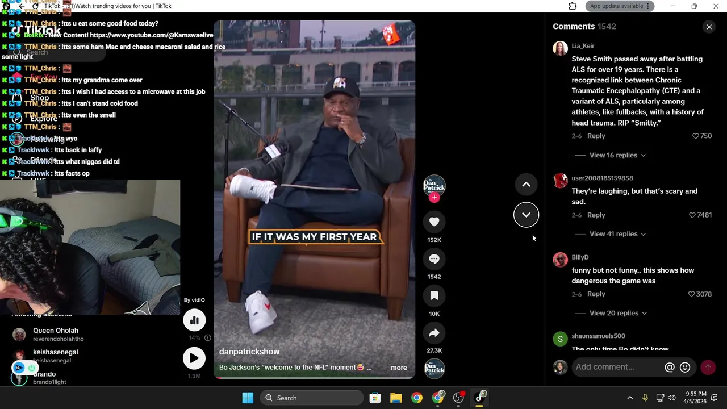Open the first Chrome taskbar icon
The image size is (727, 409).
pos(417,398)
